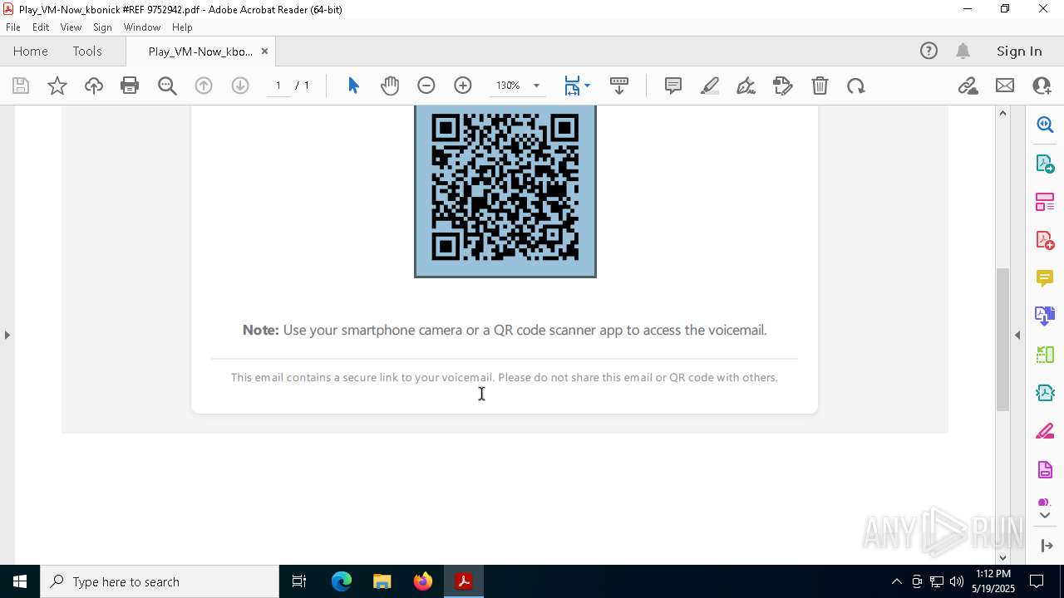The height and width of the screenshot is (598, 1064).
Task: Open the Help question mark icon
Action: (x=929, y=51)
